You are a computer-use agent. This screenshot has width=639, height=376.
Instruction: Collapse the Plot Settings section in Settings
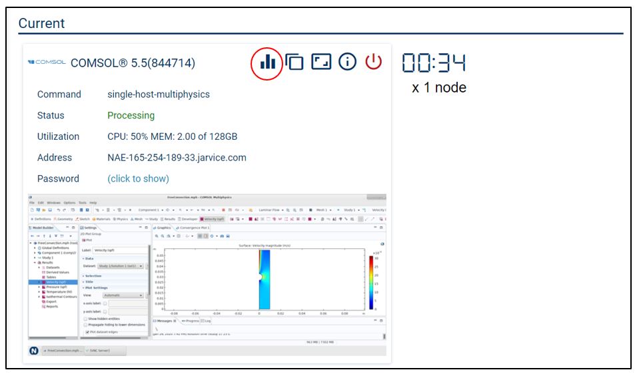(x=95, y=287)
